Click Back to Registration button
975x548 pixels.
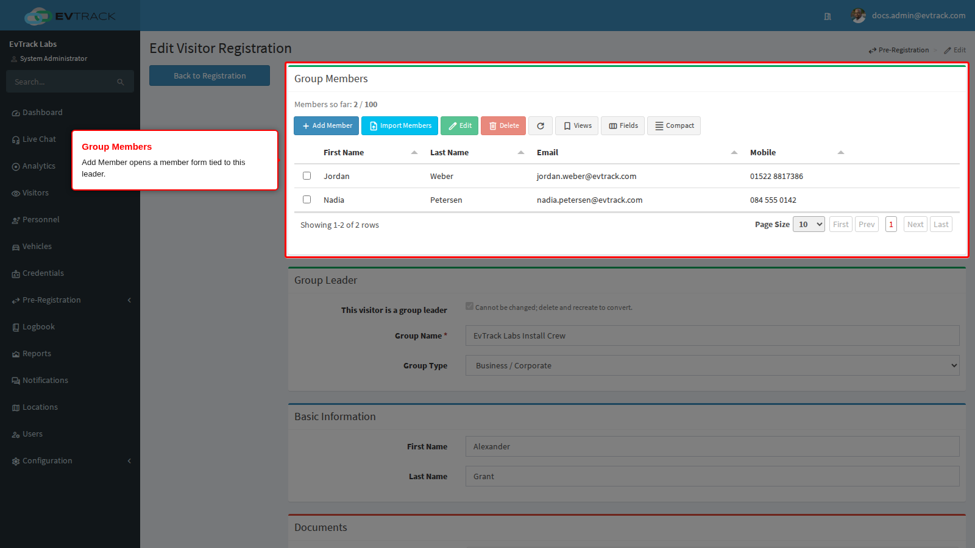point(210,76)
